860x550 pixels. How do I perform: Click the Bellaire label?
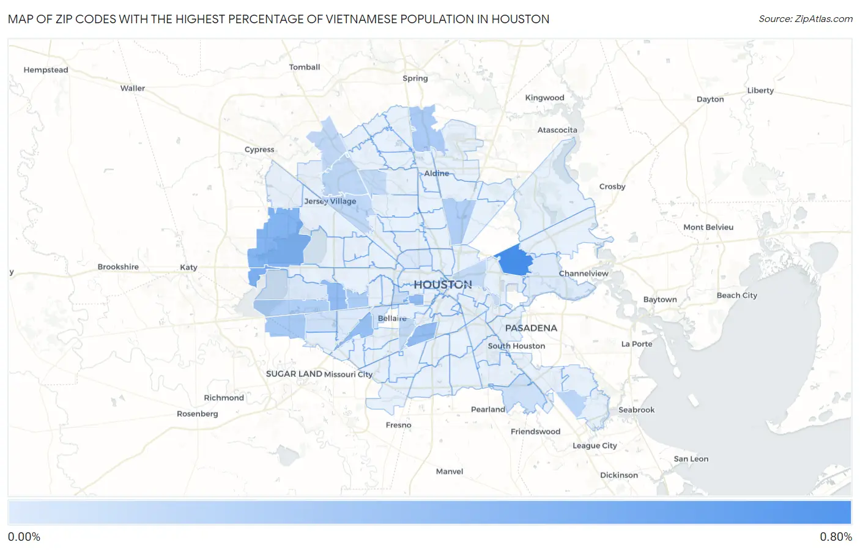392,319
